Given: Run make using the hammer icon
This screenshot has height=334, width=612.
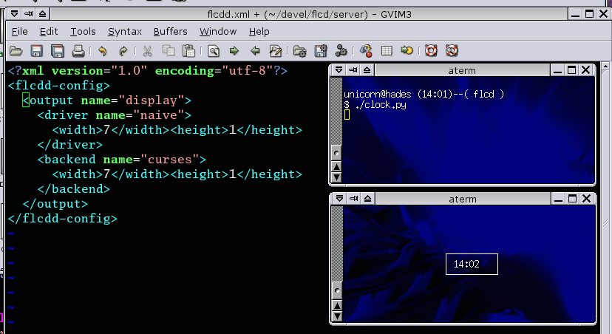Looking at the screenshot, I should (x=364, y=51).
